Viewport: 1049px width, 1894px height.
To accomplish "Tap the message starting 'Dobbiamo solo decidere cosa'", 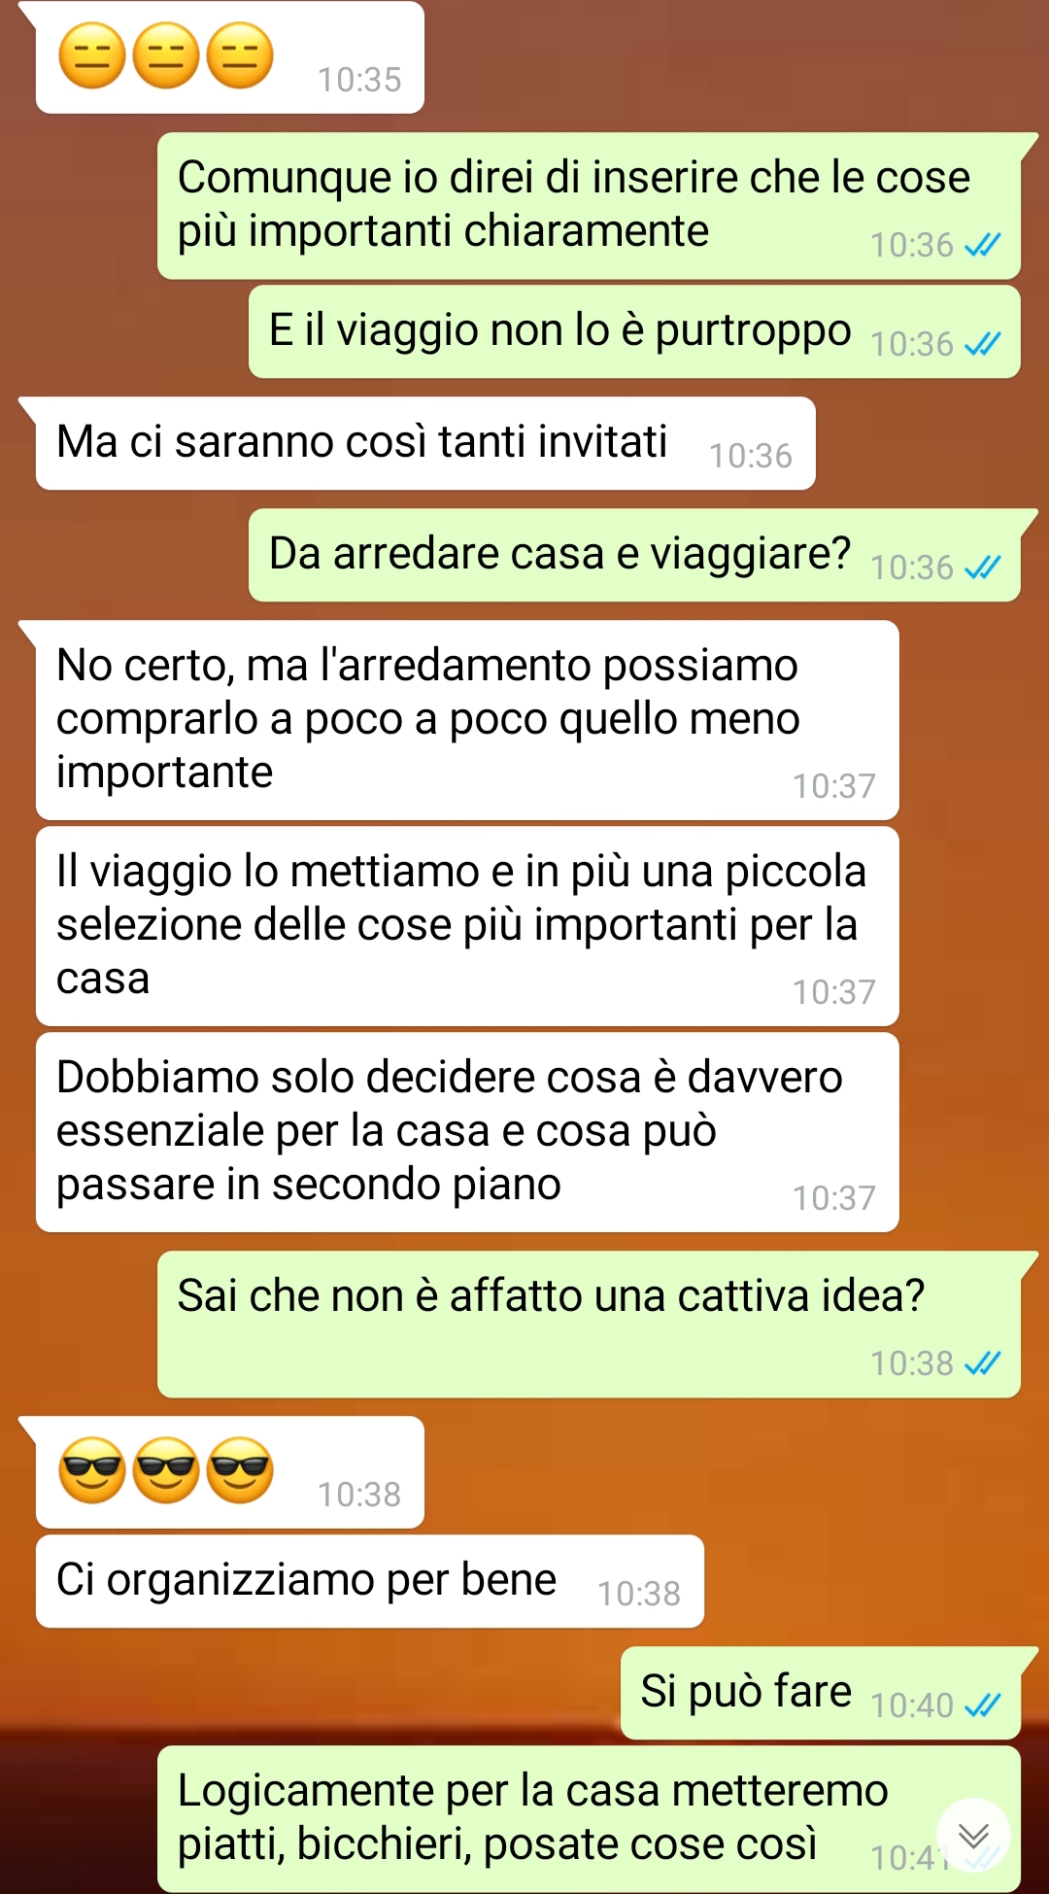I will 467,1132.
